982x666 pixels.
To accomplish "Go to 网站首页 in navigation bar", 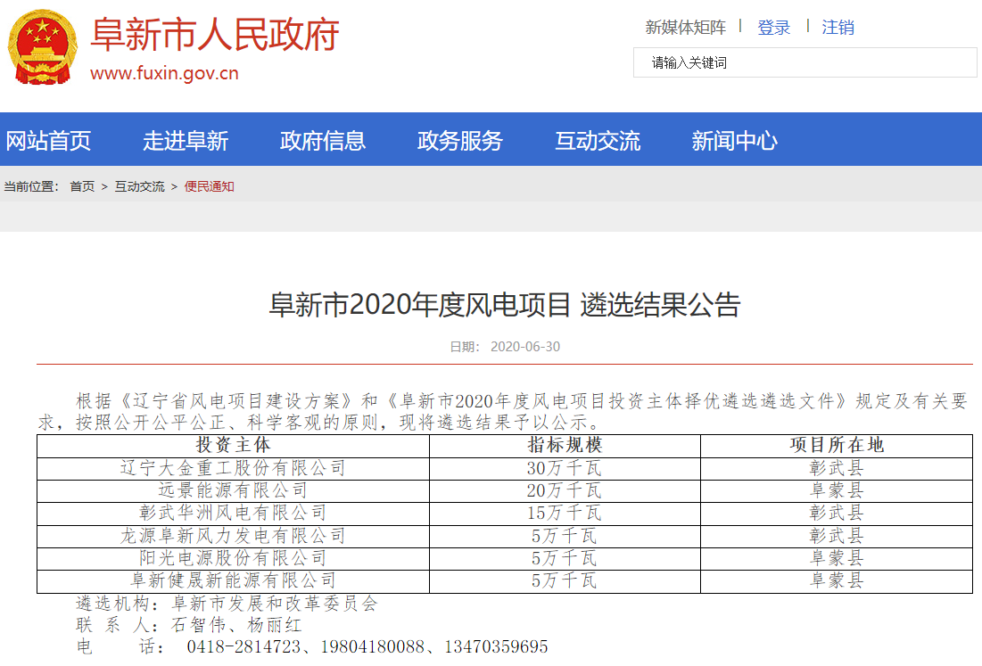I will click(48, 140).
